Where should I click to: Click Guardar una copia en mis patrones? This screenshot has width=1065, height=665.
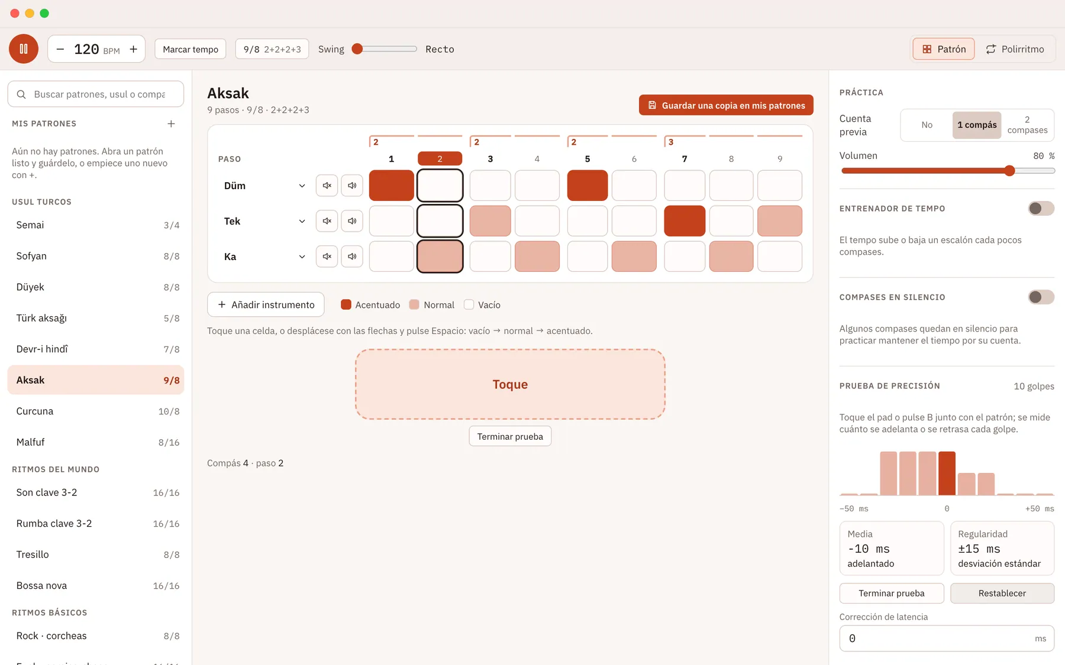click(726, 105)
